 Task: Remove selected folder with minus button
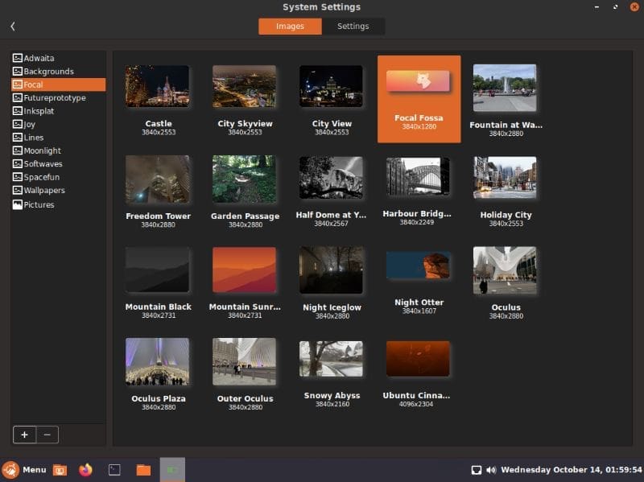tap(47, 435)
